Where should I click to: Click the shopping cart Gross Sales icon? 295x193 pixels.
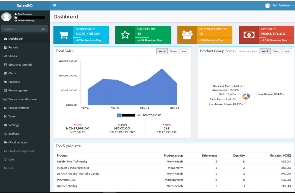[x=63, y=35]
